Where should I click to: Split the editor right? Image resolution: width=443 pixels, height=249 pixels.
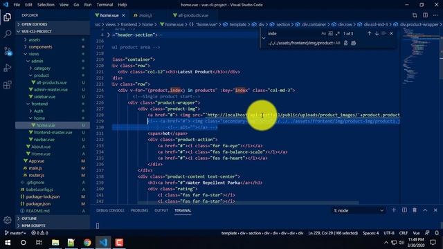click(425, 15)
